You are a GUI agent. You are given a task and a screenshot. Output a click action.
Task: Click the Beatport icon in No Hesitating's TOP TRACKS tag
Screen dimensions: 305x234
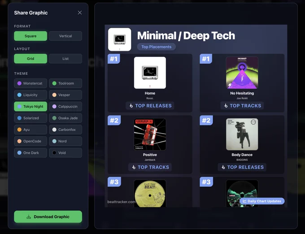[x=226, y=106]
